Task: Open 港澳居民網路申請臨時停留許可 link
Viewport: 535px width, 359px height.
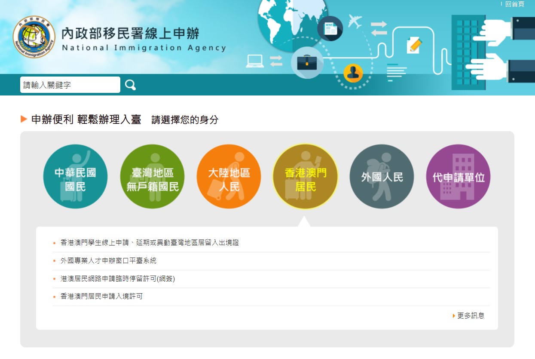Action: click(118, 279)
